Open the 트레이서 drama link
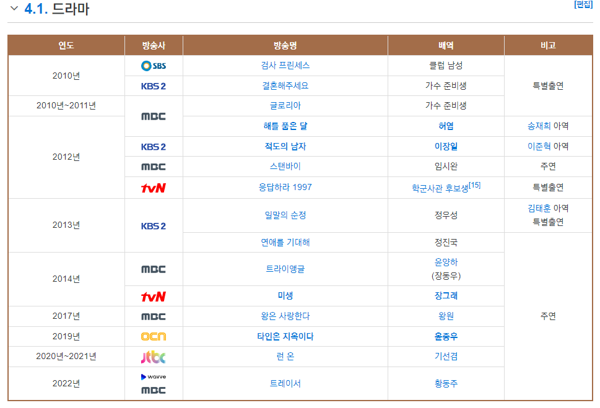Screen dimensions: 600x408 (x=285, y=383)
